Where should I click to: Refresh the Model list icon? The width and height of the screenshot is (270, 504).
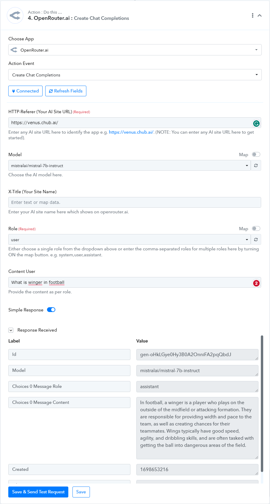click(256, 166)
